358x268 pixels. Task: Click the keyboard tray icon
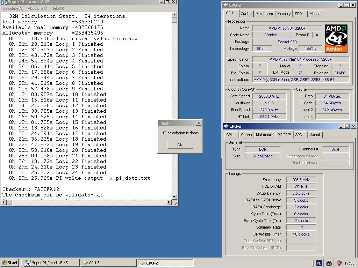(x=329, y=263)
